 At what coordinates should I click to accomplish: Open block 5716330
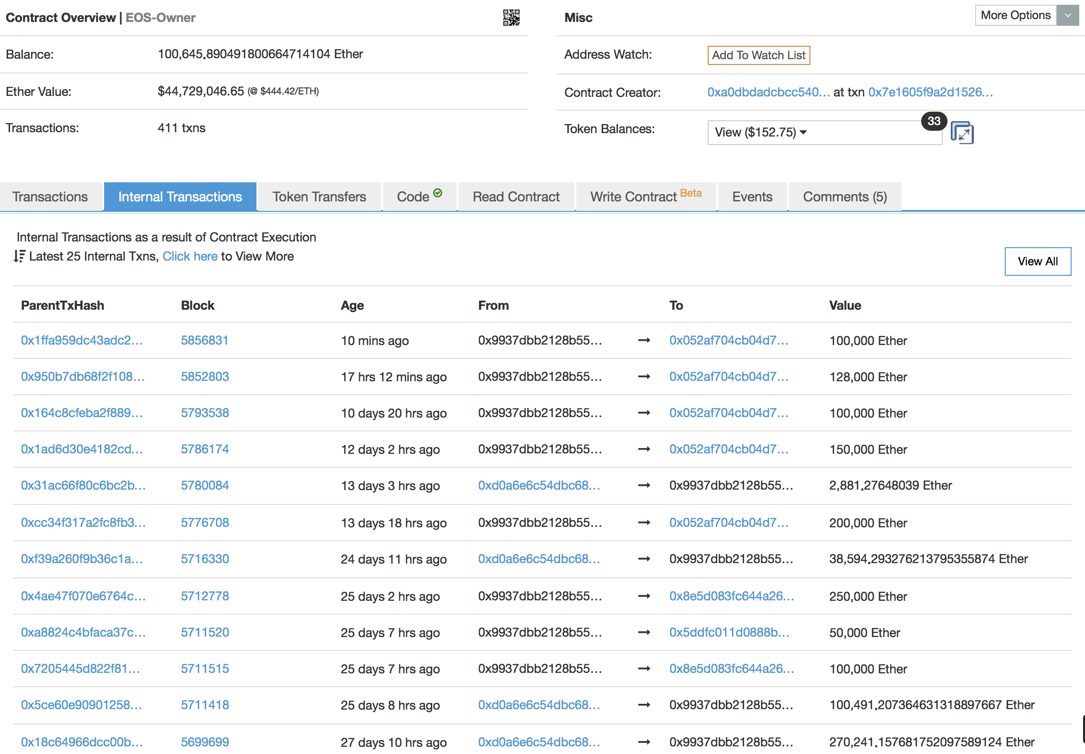pos(205,559)
